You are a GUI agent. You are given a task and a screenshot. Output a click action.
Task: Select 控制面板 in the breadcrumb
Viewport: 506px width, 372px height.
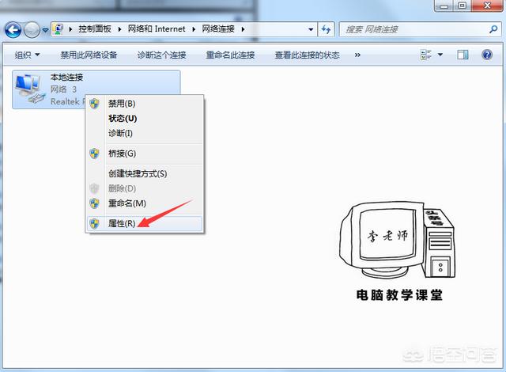click(95, 29)
